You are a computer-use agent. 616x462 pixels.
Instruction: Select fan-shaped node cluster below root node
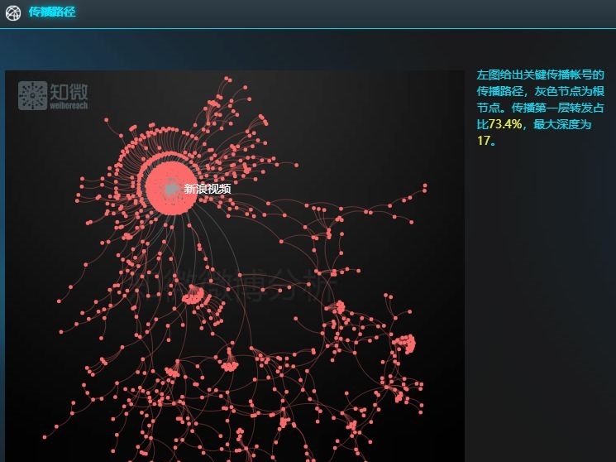click(x=194, y=295)
